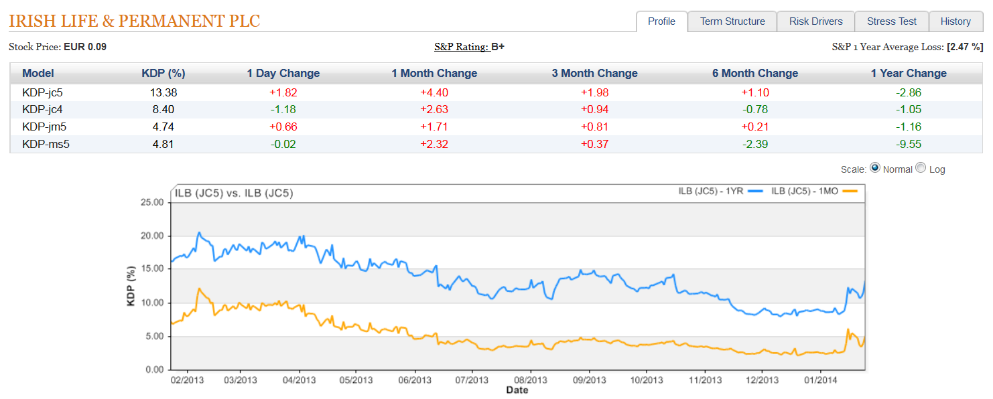
Task: Click the -1.05 one year change cell
Action: 909,110
